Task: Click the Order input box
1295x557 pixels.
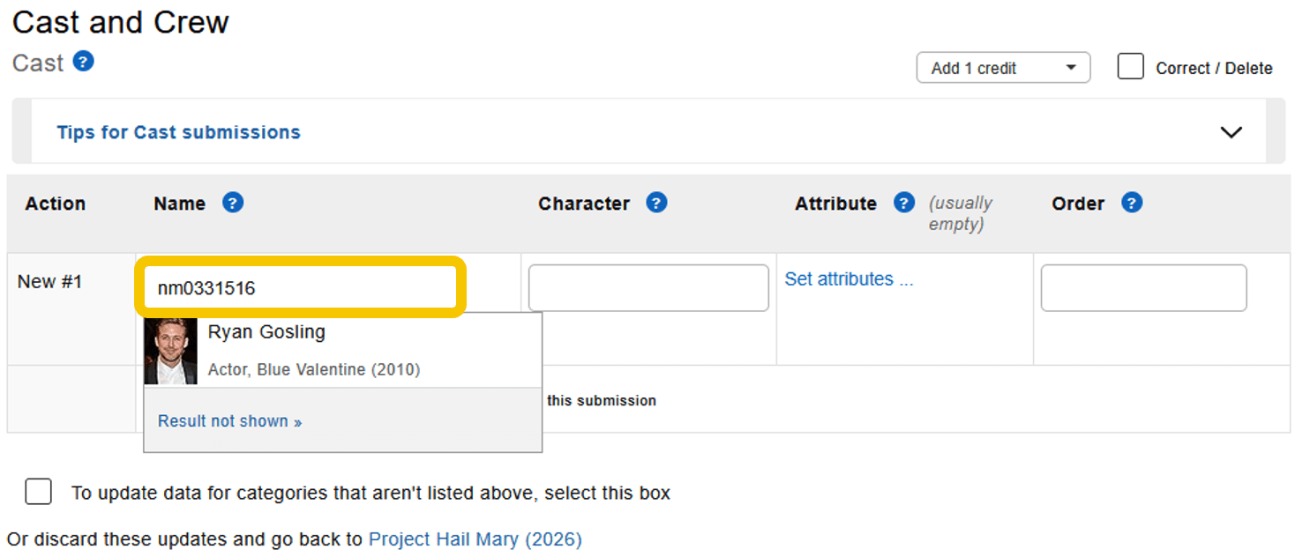Action: pyautogui.click(x=1143, y=287)
